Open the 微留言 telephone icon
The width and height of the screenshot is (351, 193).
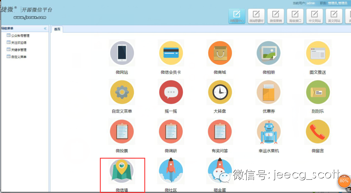[x=318, y=131]
